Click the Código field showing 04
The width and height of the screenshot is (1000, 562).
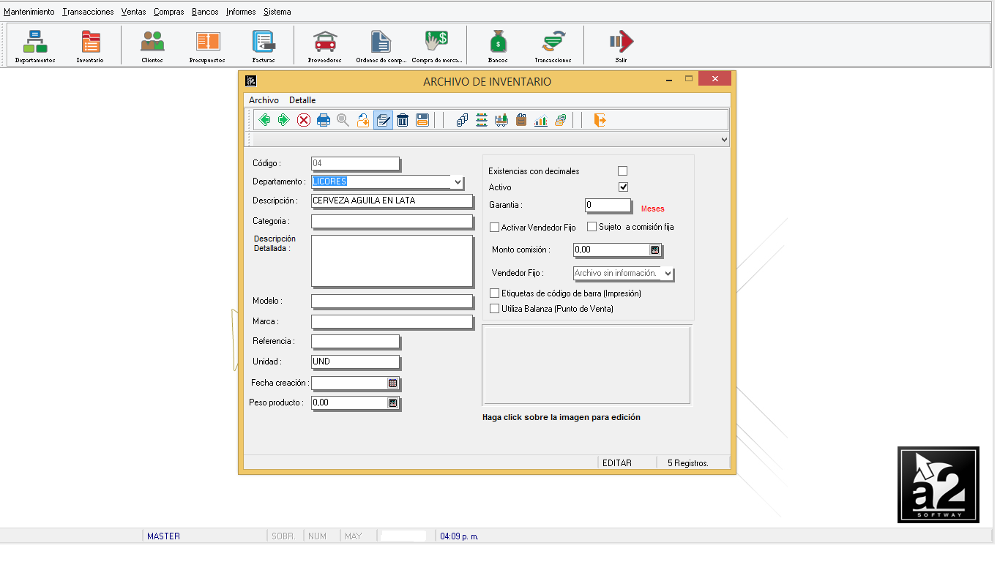pyautogui.click(x=356, y=163)
